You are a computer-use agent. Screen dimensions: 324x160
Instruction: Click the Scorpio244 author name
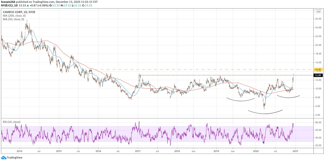(x=8, y=2)
